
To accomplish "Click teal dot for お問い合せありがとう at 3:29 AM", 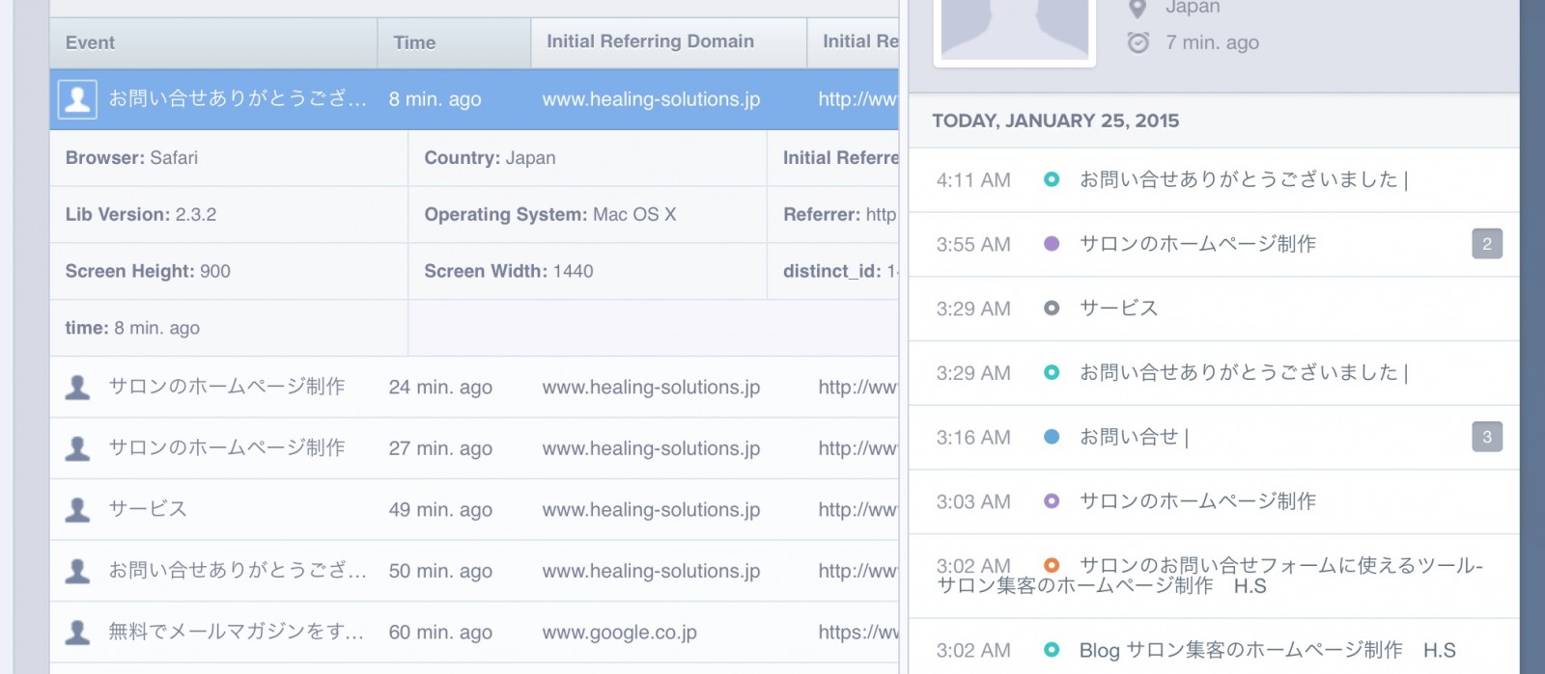I will point(1052,372).
